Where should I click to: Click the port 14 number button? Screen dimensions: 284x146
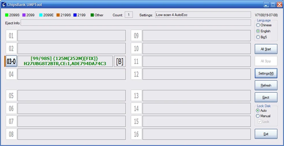[x=136, y=108]
